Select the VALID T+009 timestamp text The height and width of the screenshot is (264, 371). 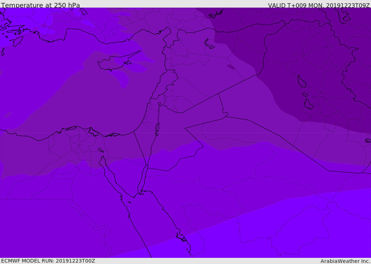point(318,5)
